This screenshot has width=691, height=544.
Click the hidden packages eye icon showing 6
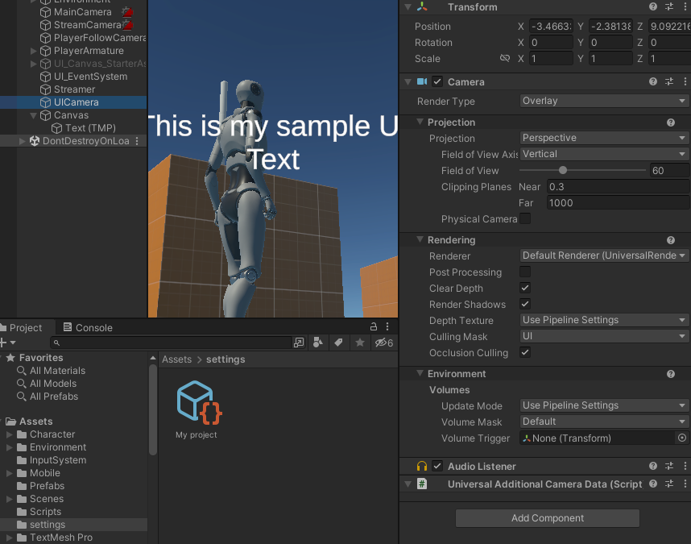tap(380, 342)
